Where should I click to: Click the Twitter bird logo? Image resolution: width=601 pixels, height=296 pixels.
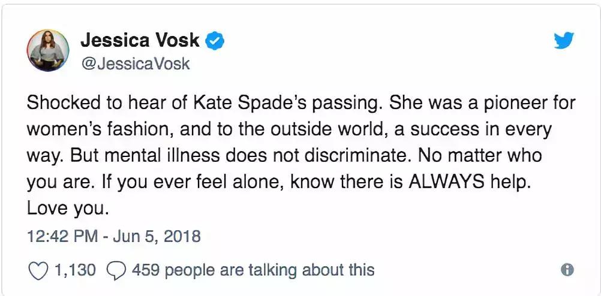coord(563,41)
